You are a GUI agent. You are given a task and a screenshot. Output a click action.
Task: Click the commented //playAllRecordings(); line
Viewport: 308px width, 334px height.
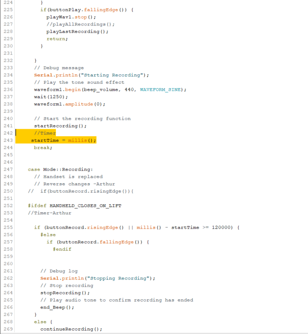(81, 24)
